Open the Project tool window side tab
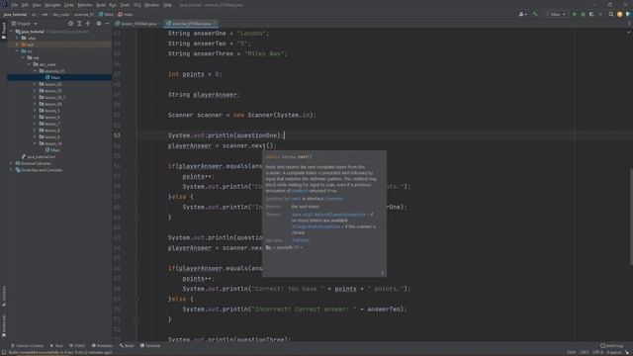Screen dimensions: 633x356 coord(4,30)
